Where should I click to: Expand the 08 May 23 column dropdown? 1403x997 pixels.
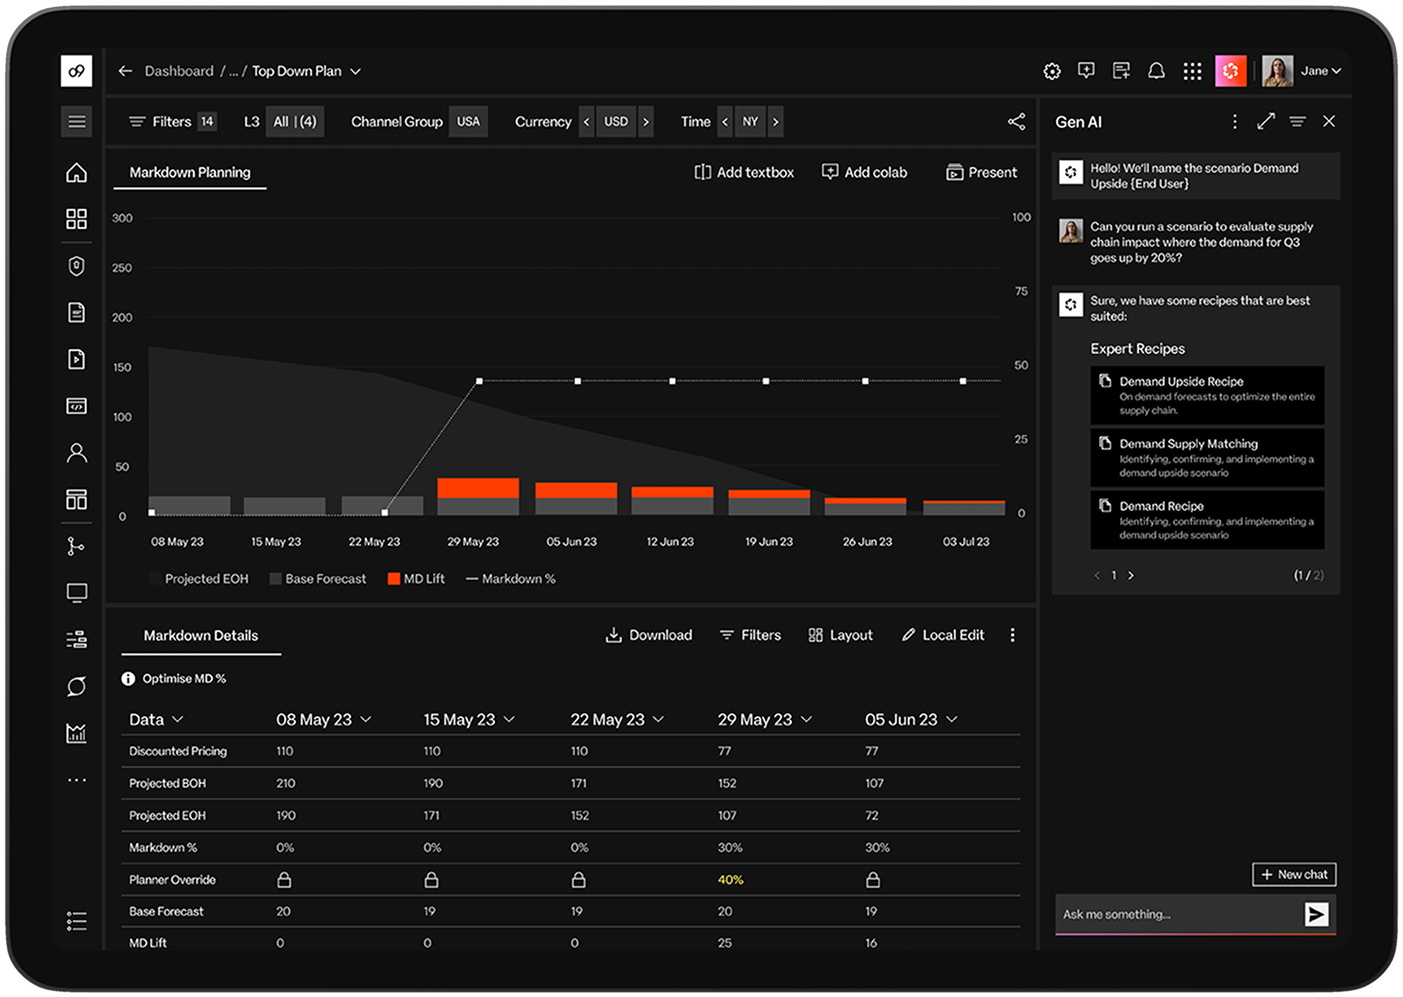pyautogui.click(x=366, y=719)
